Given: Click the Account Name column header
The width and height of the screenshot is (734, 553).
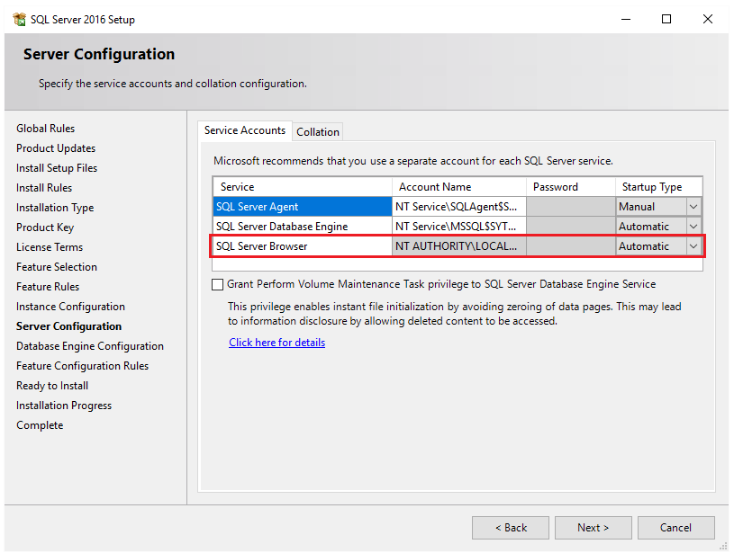Looking at the screenshot, I should click(458, 187).
